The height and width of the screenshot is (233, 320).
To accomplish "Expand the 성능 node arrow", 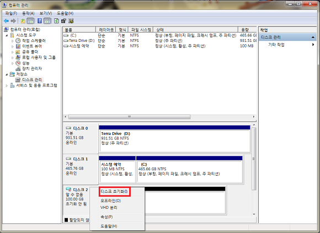I will [13, 63].
